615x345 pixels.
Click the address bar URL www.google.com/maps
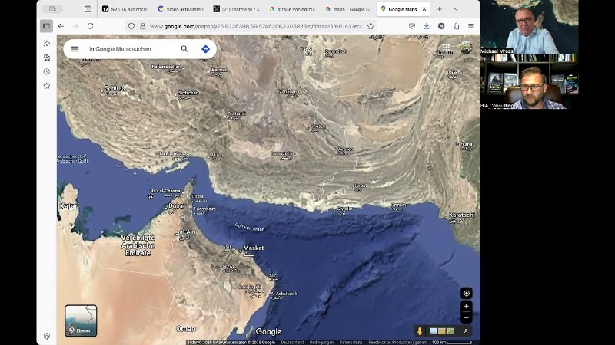(256, 26)
